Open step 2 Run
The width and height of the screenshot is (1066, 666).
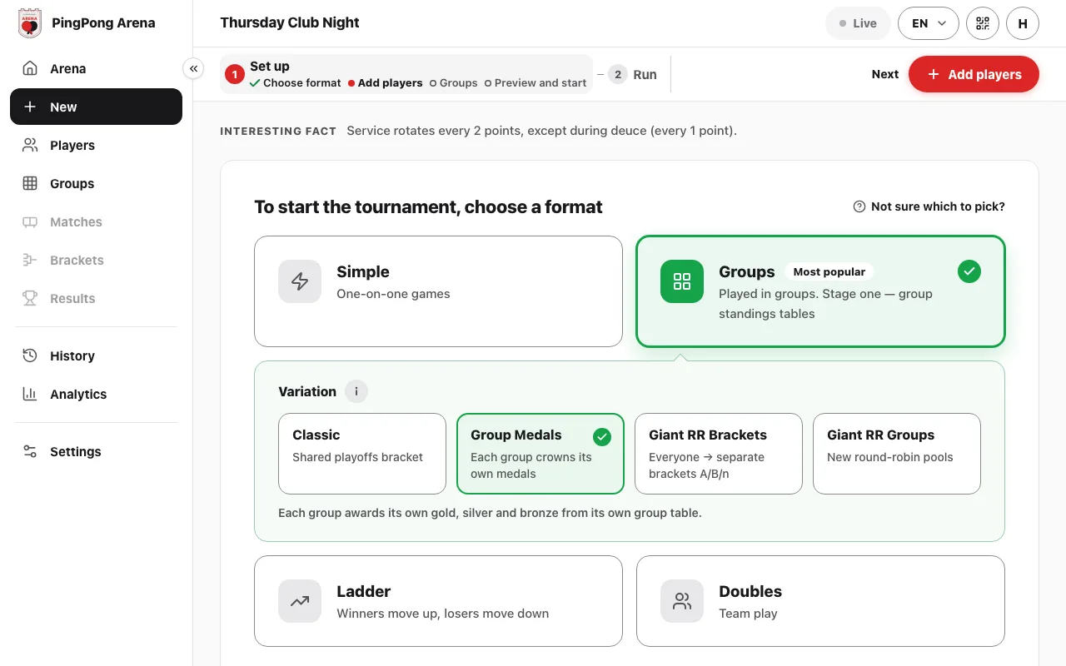click(632, 74)
